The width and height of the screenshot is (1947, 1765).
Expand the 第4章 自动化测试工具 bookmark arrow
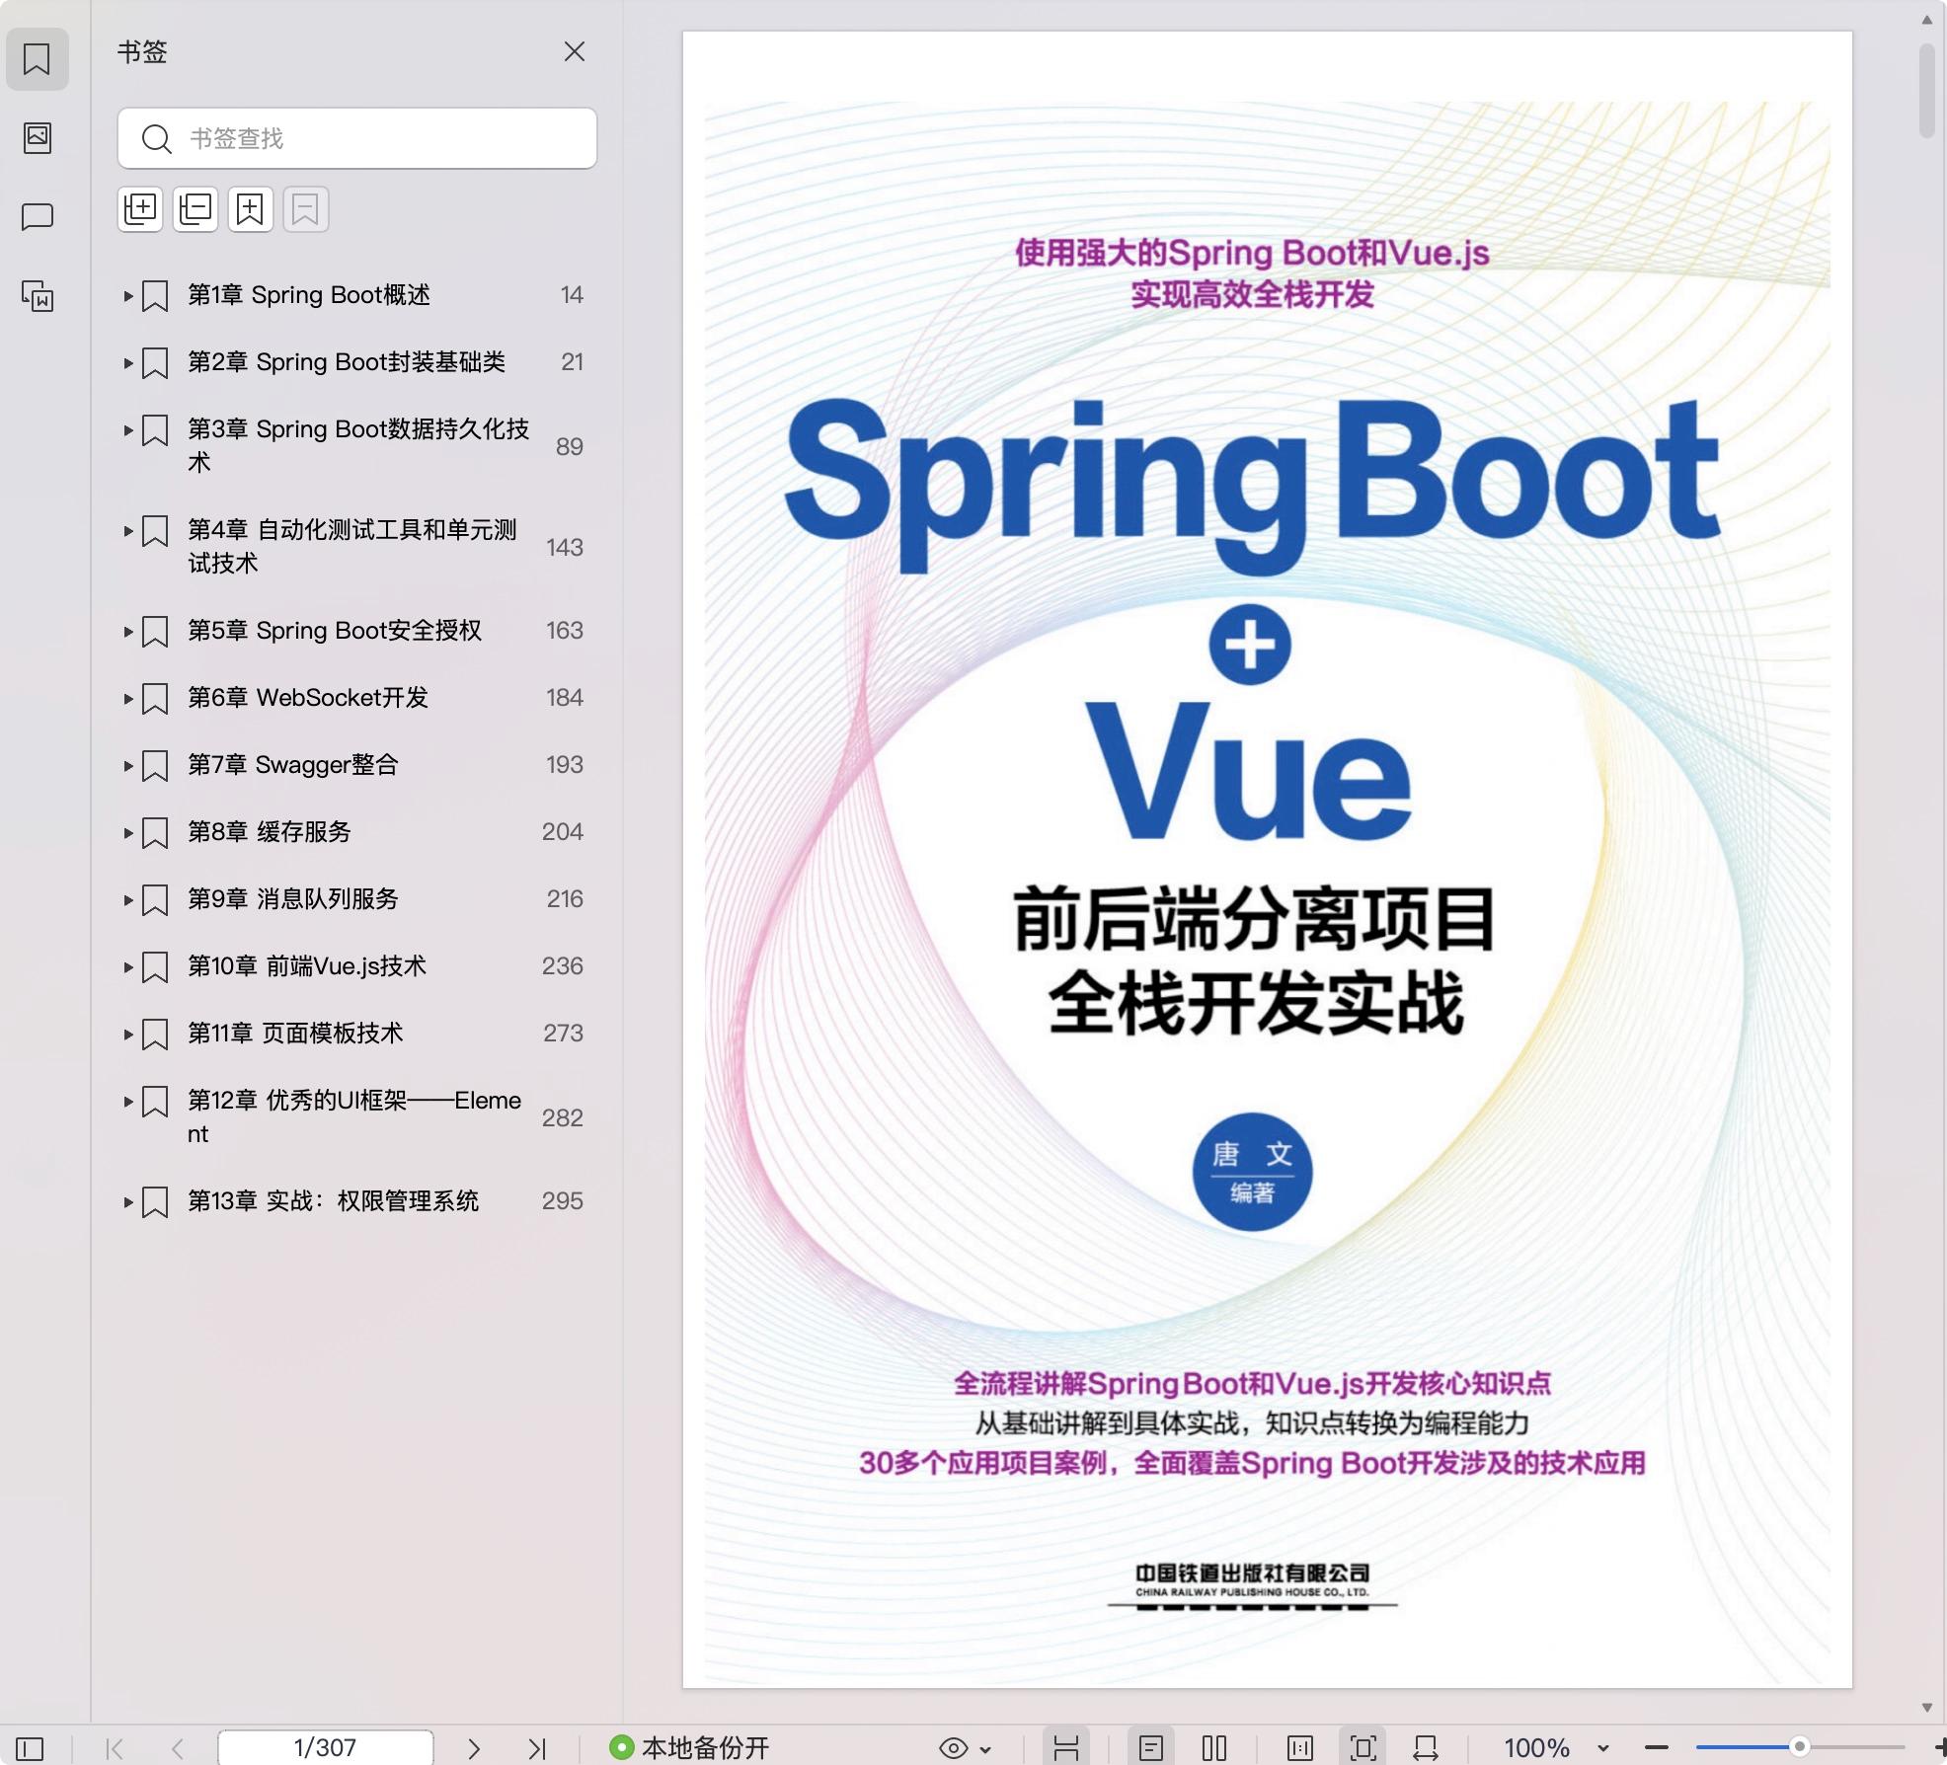[x=128, y=530]
